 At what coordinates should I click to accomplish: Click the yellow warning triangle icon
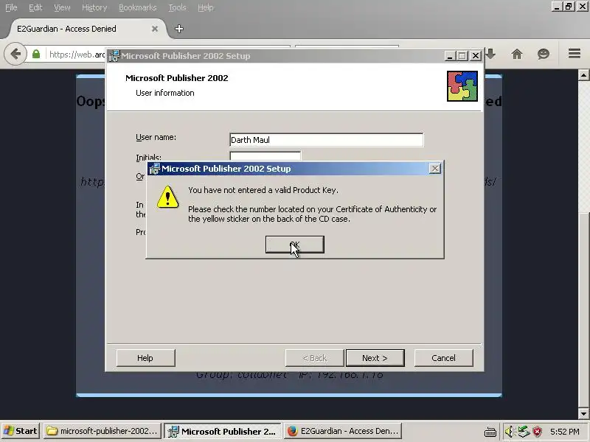[167, 197]
